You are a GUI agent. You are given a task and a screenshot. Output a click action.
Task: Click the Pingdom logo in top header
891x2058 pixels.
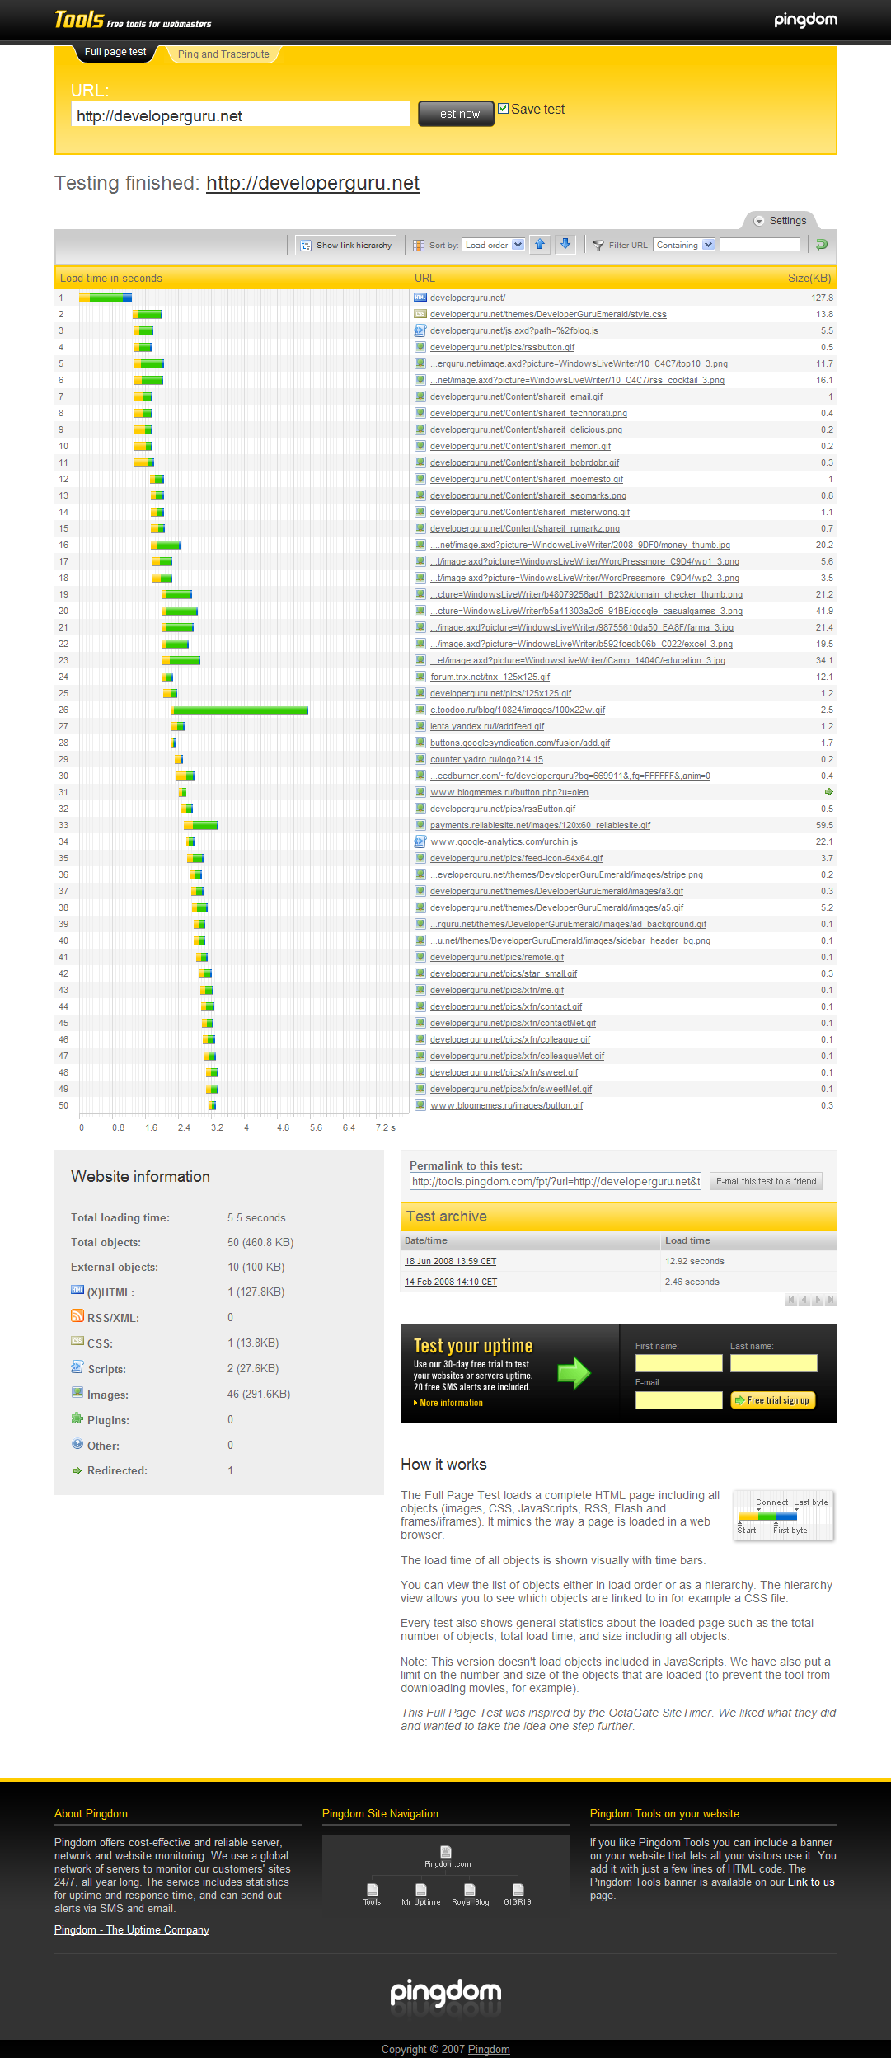tap(805, 20)
